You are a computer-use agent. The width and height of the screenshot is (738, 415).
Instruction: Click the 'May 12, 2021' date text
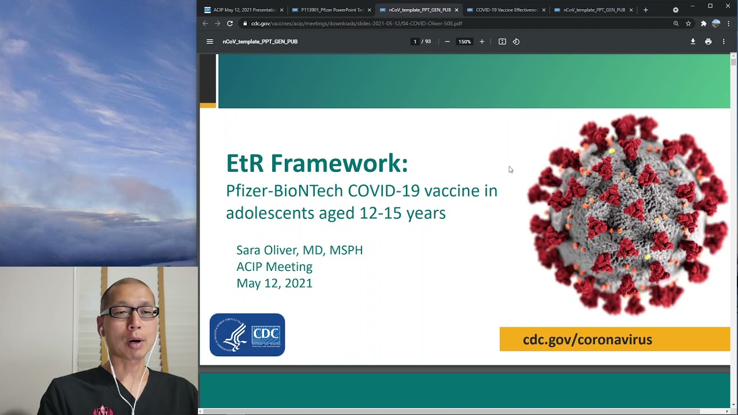pyautogui.click(x=274, y=283)
